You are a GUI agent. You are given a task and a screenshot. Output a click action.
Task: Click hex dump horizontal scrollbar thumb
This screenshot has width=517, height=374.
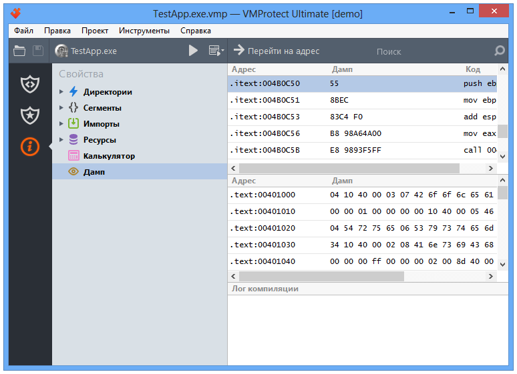coord(321,276)
